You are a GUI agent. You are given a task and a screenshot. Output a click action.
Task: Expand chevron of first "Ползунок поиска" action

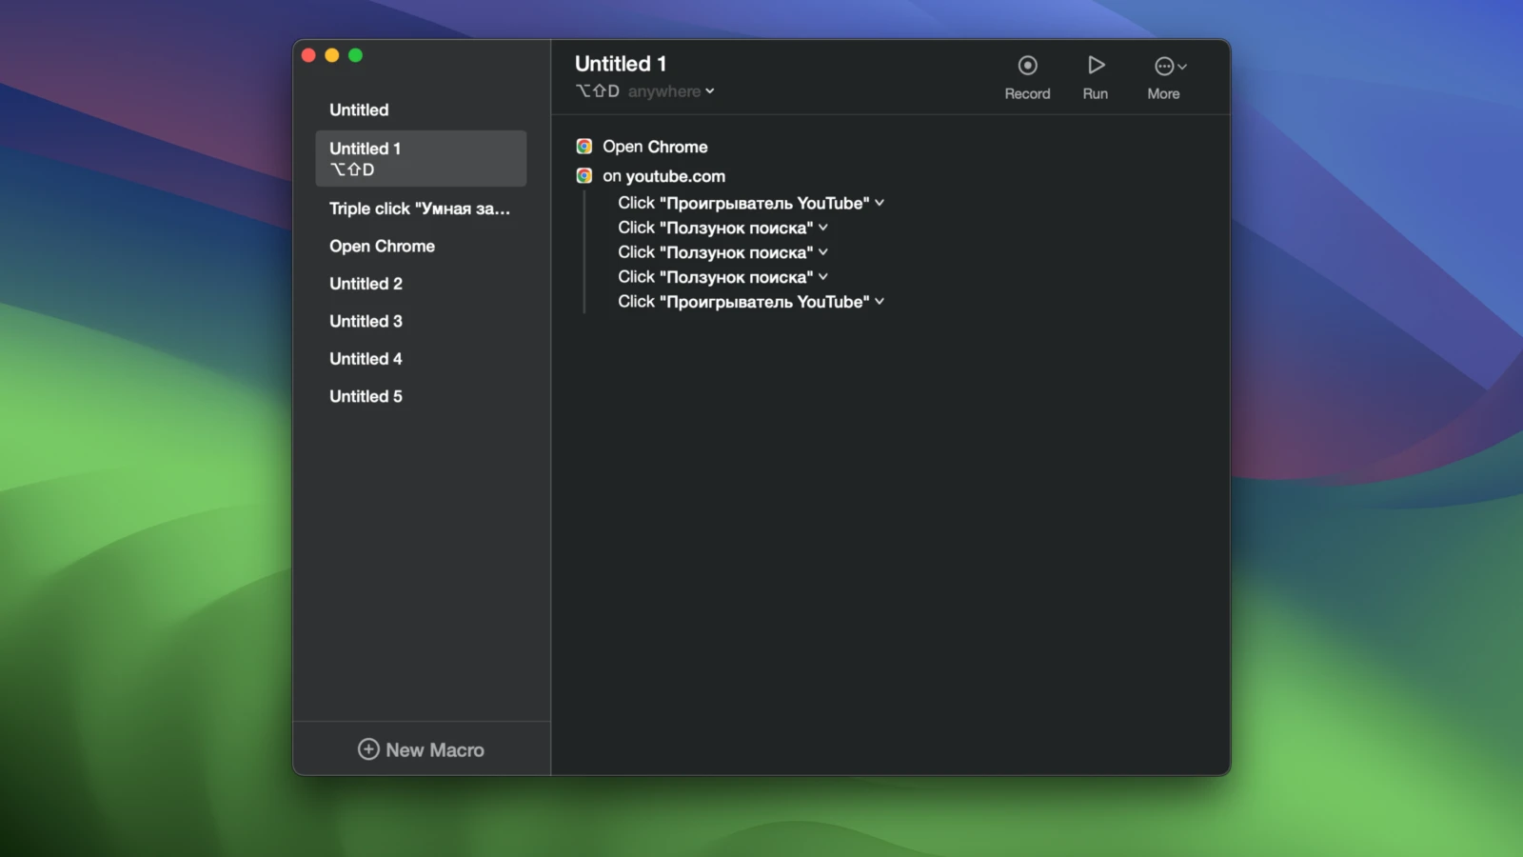[x=823, y=228]
